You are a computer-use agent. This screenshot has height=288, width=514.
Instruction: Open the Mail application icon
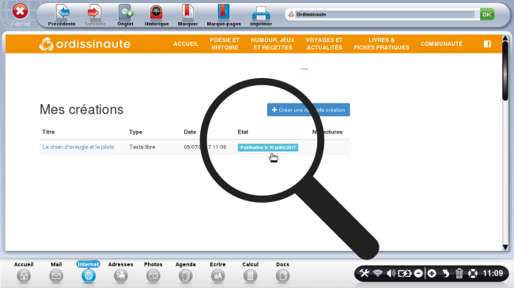pos(56,276)
